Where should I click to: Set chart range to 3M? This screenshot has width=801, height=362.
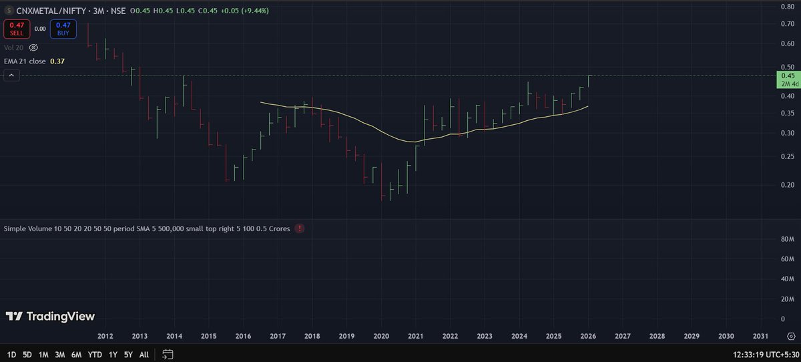(x=60, y=354)
